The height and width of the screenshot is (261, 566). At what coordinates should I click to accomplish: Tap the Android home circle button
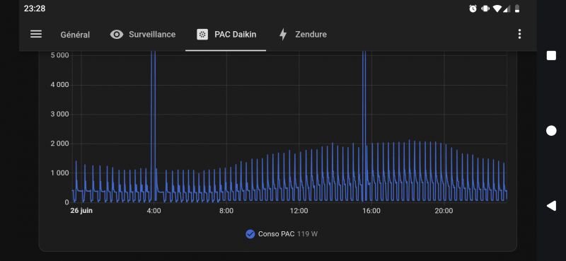tap(551, 131)
